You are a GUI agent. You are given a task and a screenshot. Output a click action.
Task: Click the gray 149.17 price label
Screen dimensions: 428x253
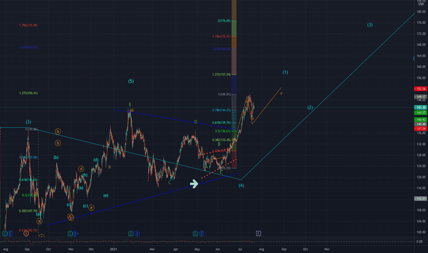point(420,97)
